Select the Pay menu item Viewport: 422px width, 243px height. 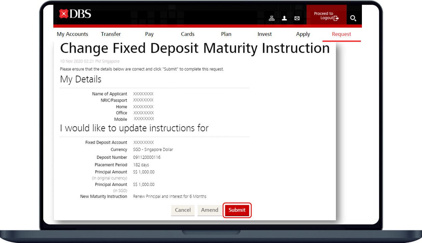click(x=149, y=34)
